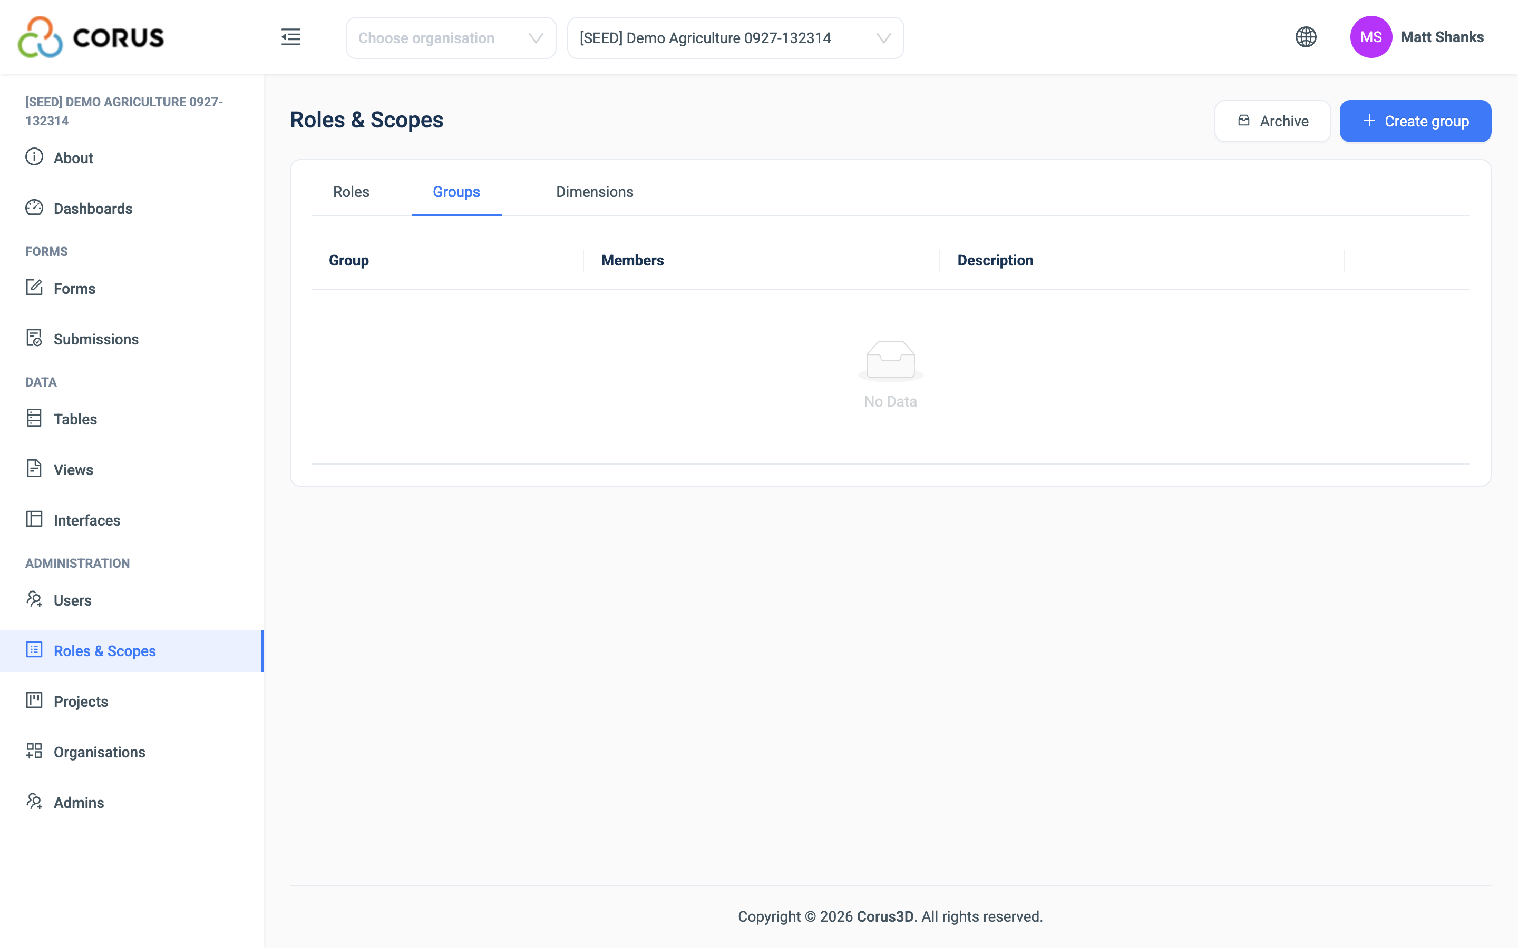This screenshot has height=948, width=1518.
Task: Click the plus icon on Create group
Action: click(1369, 121)
